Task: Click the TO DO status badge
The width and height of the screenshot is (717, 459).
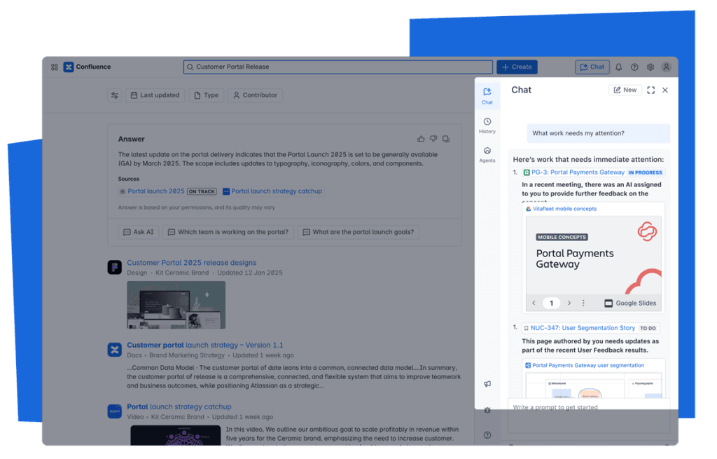Action: [x=648, y=329]
